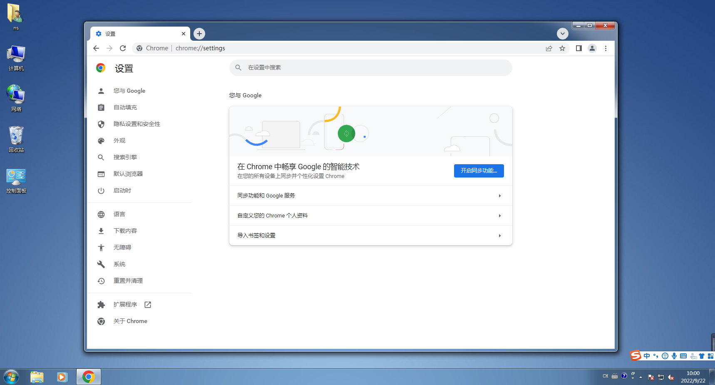This screenshot has width=715, height=385.
Task: Click the 开启同步功能 button
Action: [x=479, y=171]
